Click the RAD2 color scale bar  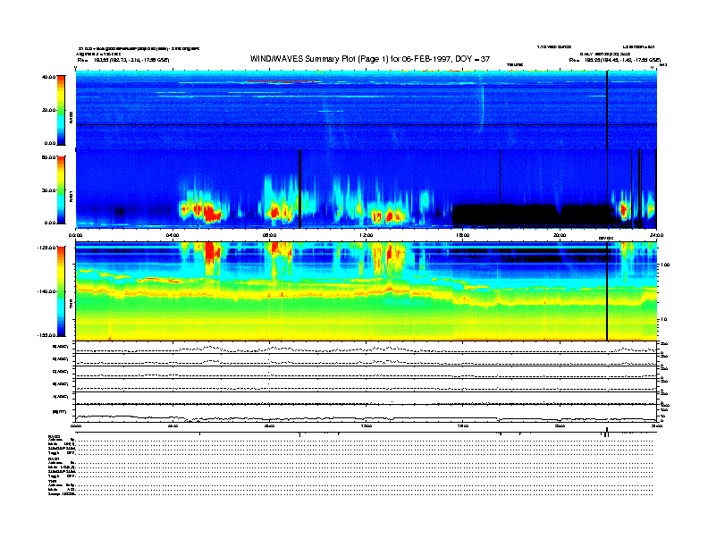tap(62, 110)
